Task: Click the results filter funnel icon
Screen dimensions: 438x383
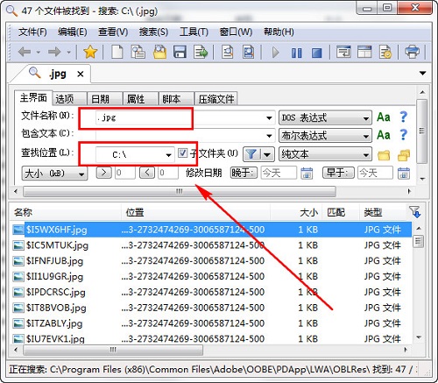Action: click(x=414, y=211)
